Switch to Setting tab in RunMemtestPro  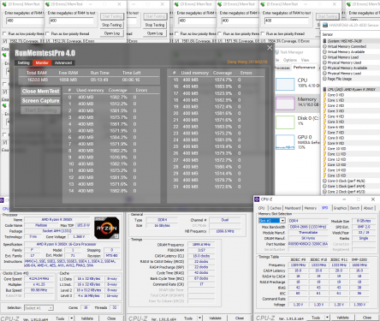pos(23,62)
